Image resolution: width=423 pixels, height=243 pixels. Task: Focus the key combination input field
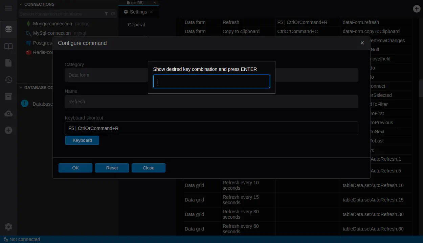[211, 81]
